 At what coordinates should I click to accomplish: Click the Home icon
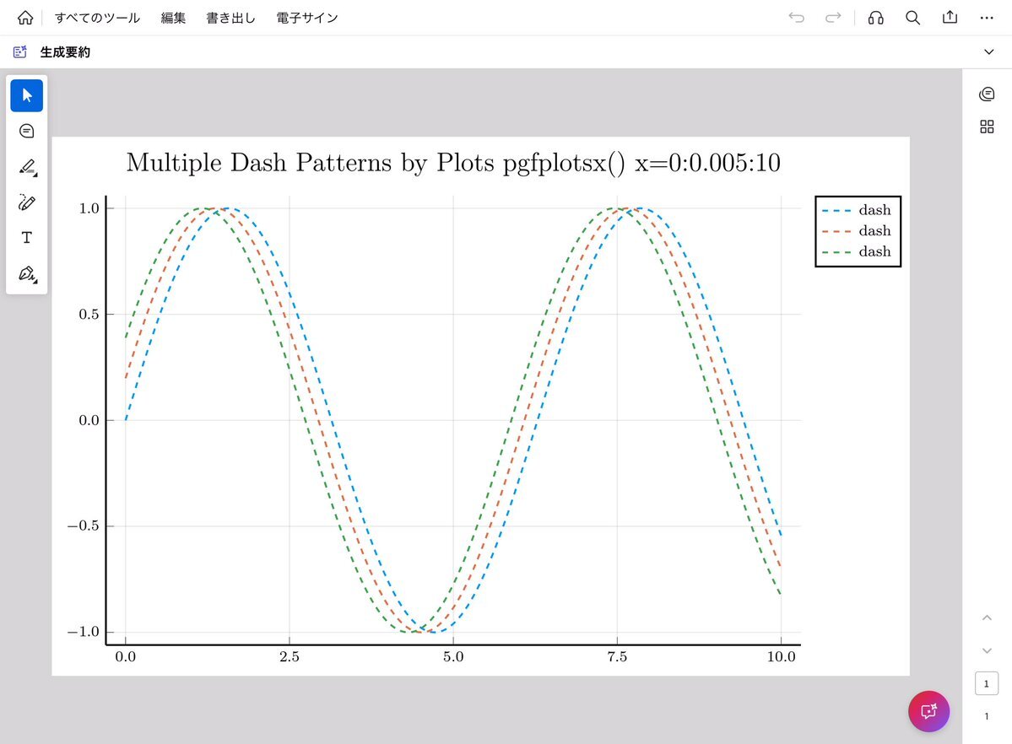[x=25, y=18]
